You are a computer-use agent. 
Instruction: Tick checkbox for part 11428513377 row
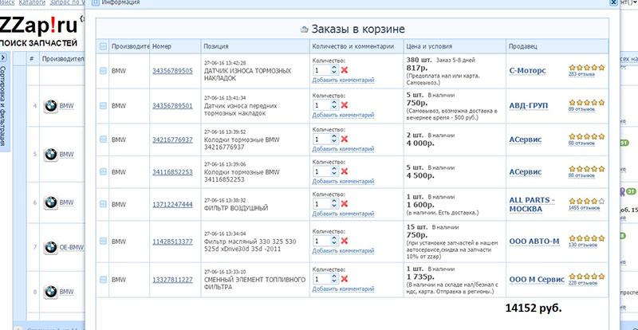point(104,242)
